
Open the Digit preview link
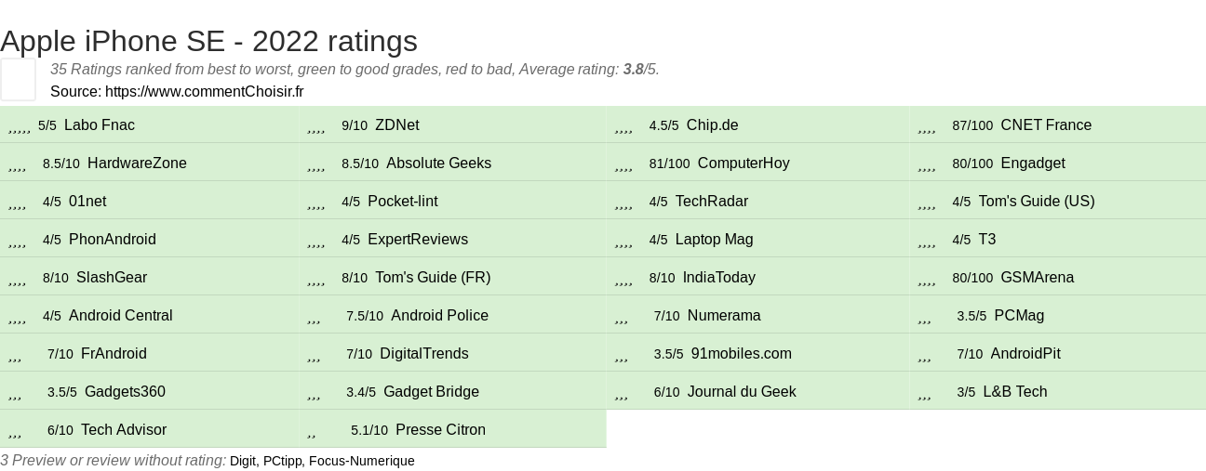[x=242, y=461]
